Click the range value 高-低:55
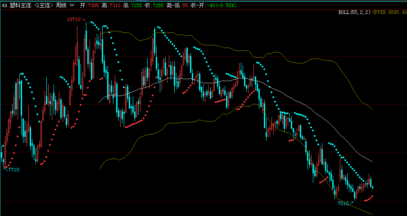This screenshot has height=216, width=407. coord(177,5)
